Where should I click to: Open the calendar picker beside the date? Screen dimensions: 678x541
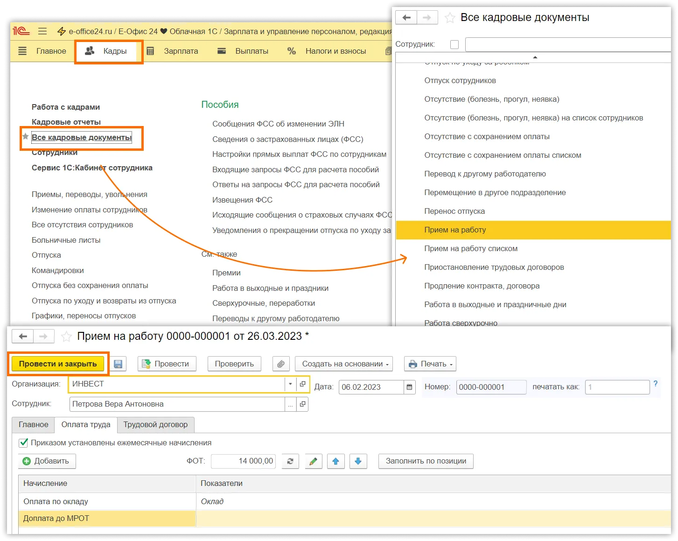(x=410, y=387)
